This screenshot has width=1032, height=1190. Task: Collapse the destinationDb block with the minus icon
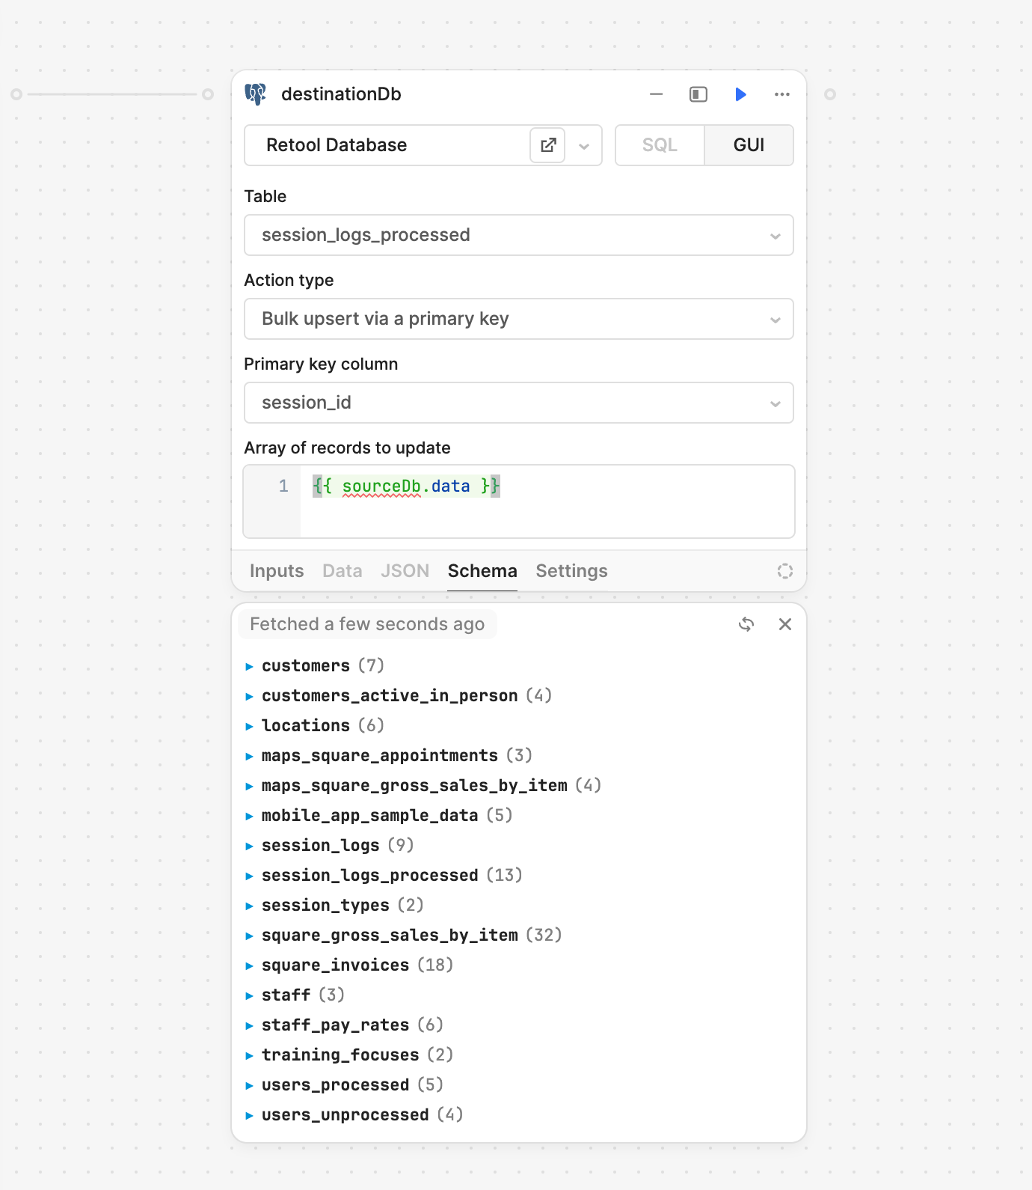tap(657, 94)
